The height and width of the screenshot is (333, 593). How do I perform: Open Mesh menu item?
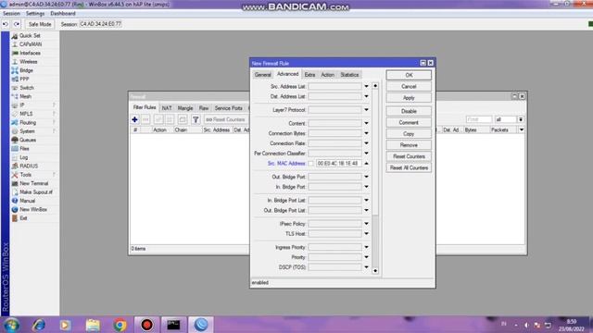coord(25,96)
